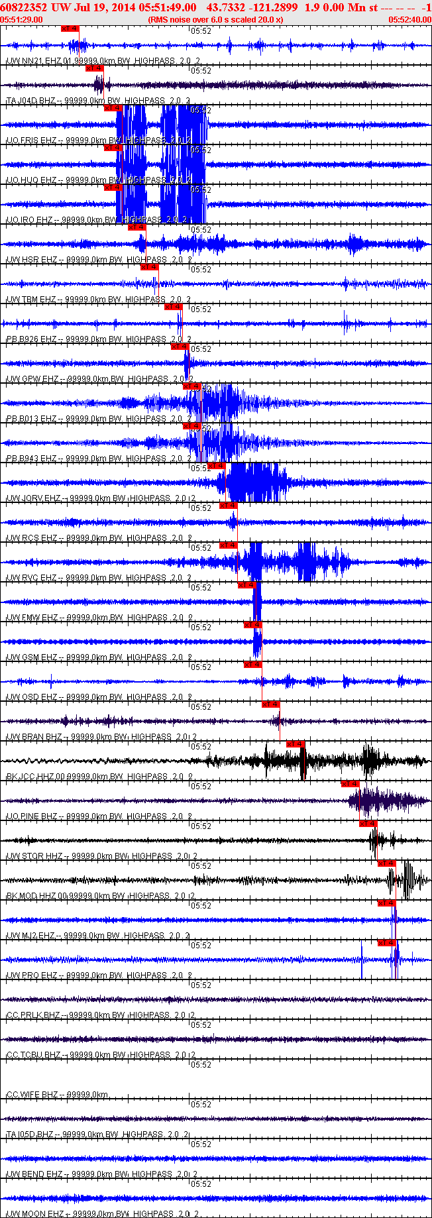Select the 'PB B926 EHZ' station label

click(31, 339)
